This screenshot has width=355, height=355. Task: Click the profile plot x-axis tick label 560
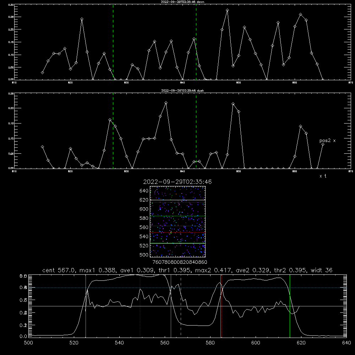point(165,343)
